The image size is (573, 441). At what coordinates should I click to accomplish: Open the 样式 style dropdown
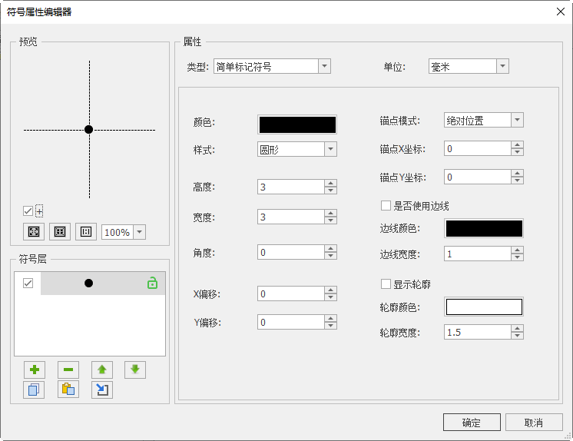coord(330,150)
